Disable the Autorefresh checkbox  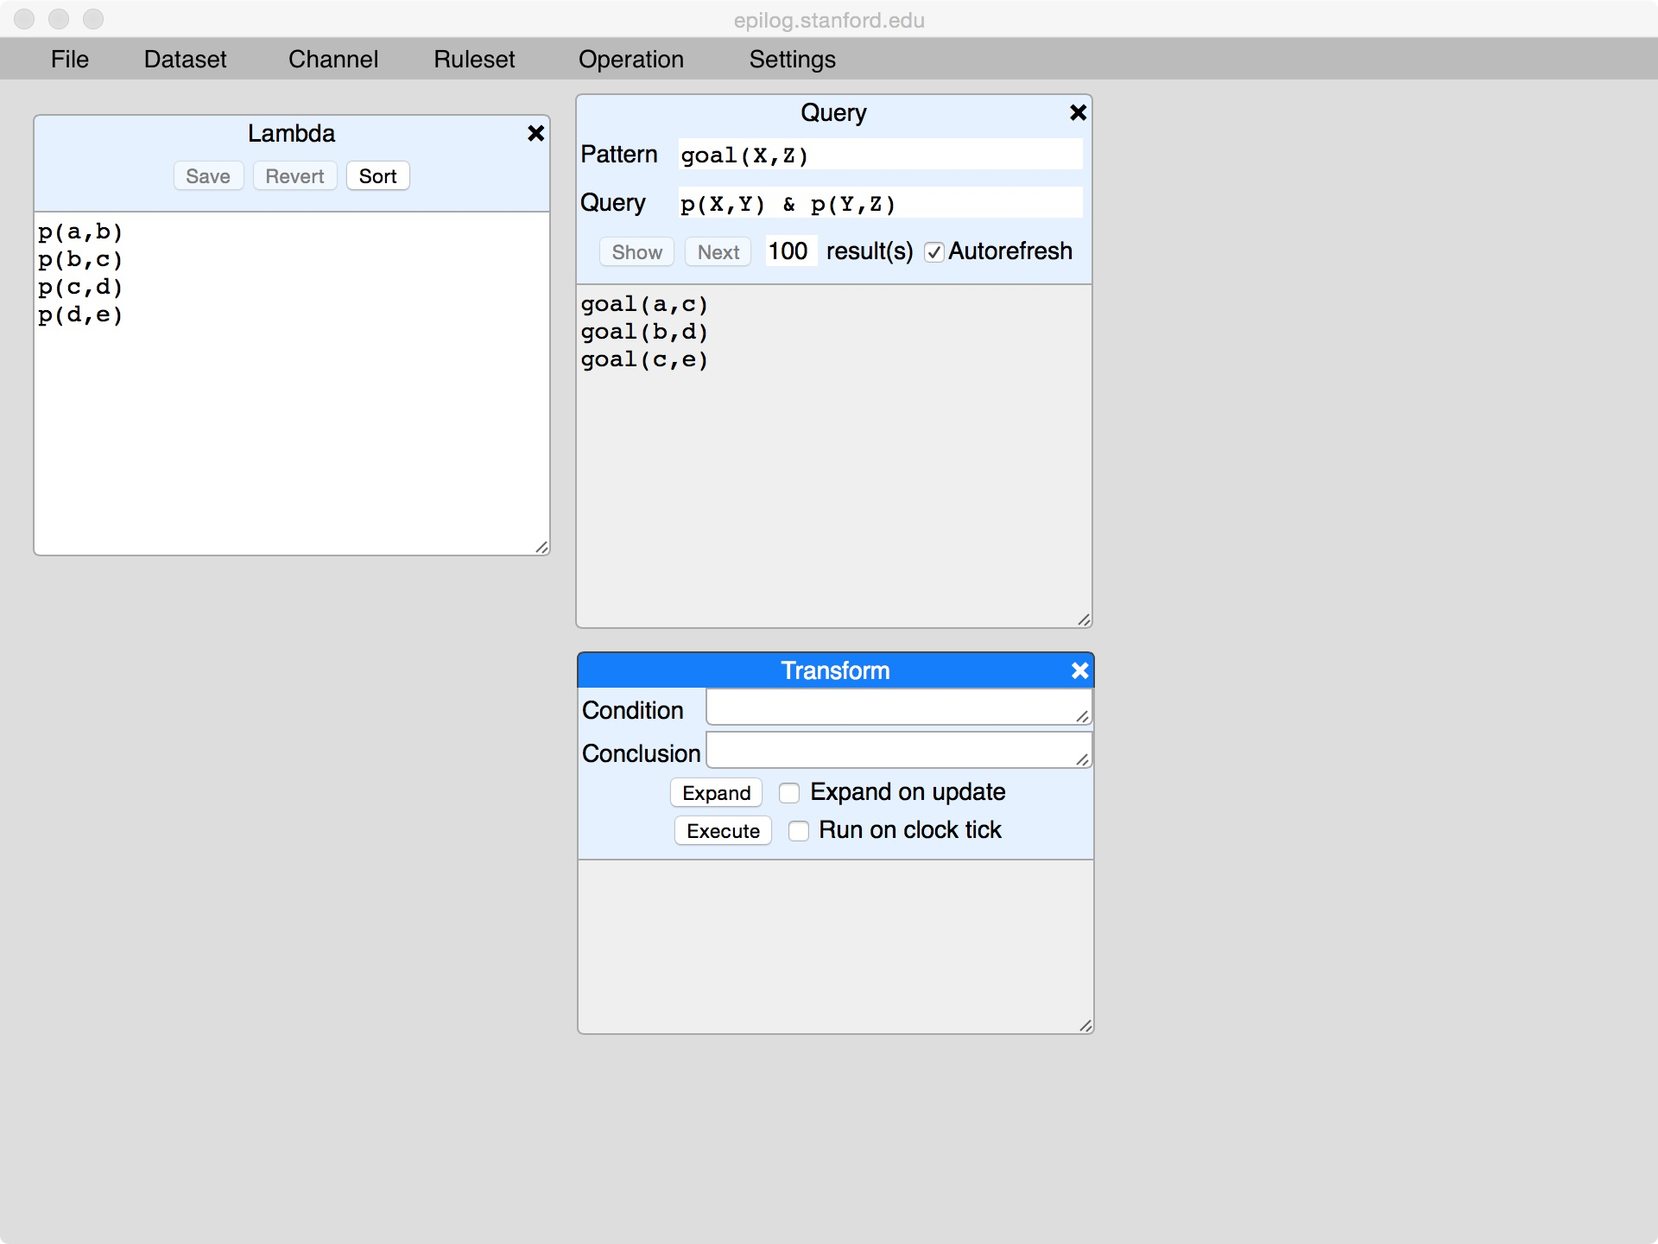coord(933,252)
